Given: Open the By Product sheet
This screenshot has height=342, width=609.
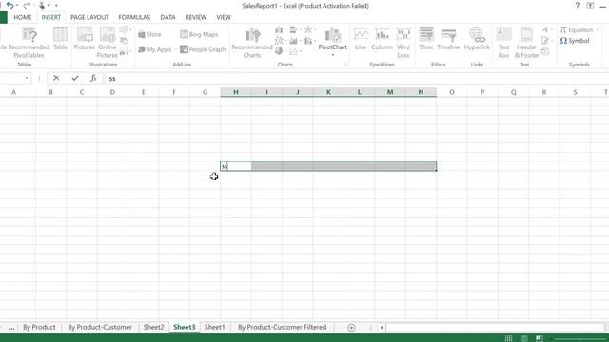Looking at the screenshot, I should (x=39, y=327).
